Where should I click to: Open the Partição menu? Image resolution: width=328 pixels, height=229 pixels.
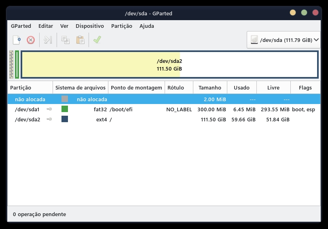(x=122, y=26)
